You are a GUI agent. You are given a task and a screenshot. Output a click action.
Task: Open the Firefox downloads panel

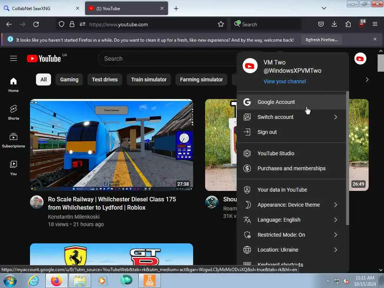tap(334, 24)
